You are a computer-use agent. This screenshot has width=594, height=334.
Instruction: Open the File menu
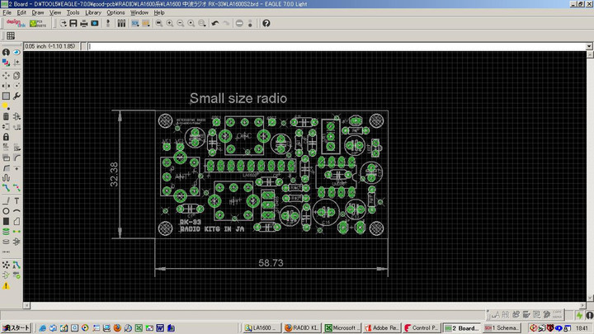tap(7, 13)
